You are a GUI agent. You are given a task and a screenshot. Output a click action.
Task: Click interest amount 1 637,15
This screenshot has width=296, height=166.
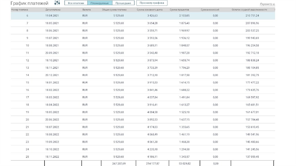(184, 119)
